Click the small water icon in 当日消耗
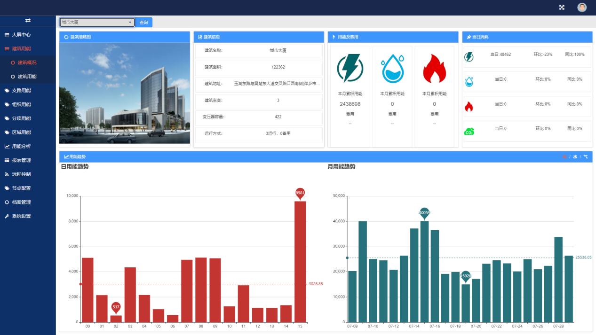 [x=469, y=82]
